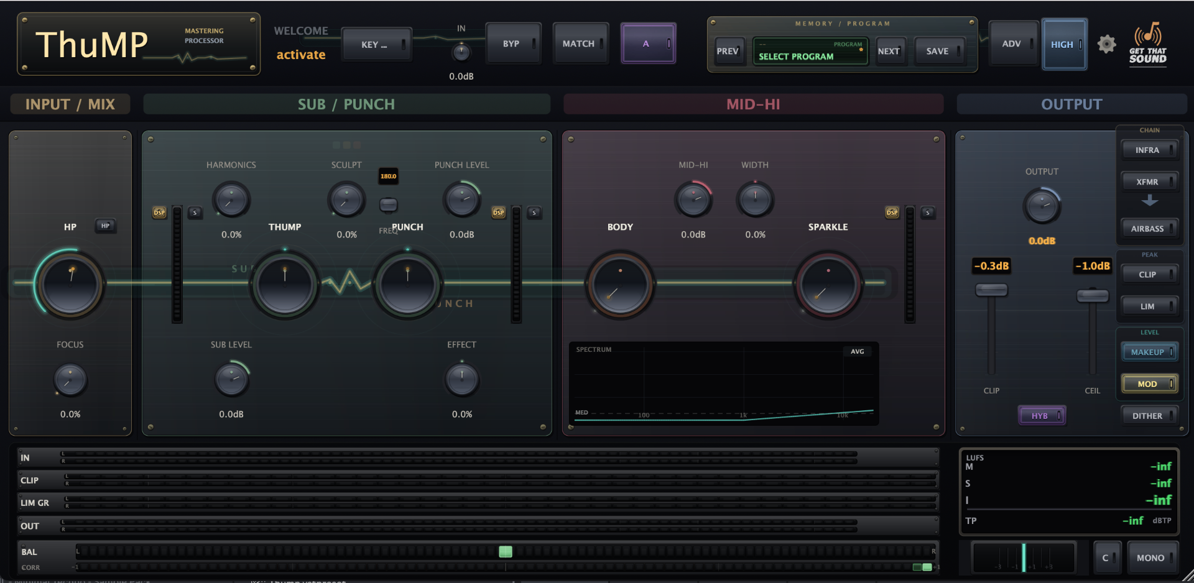This screenshot has width=1194, height=583.
Task: Toggle the LIM limiter button
Action: coord(1149,306)
